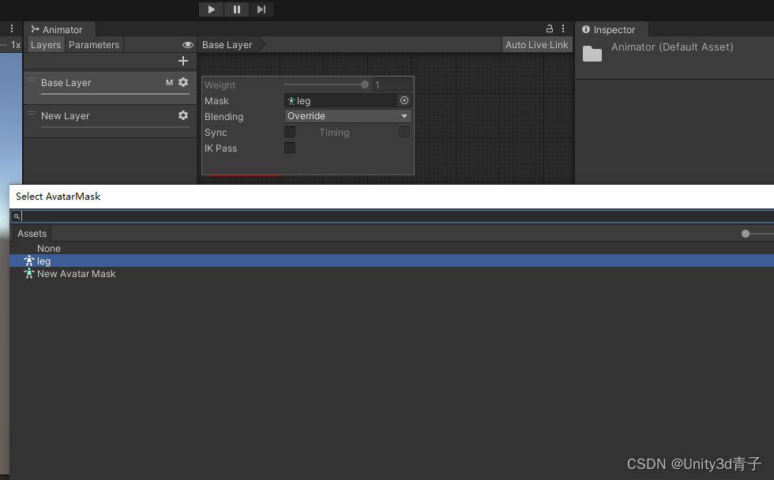Click the AvatarMask search field
This screenshot has height=480, width=774.
(393, 216)
